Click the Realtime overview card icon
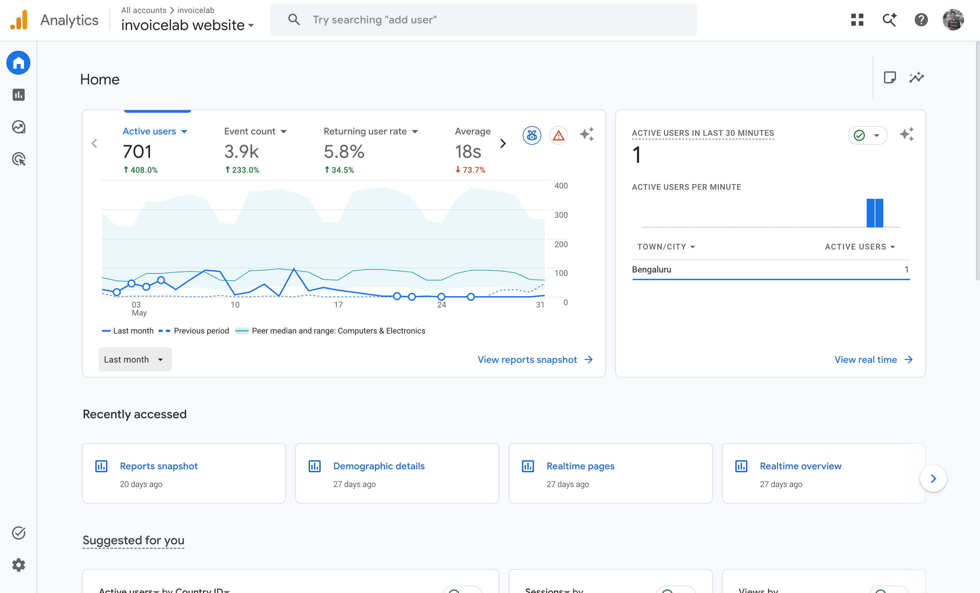 pyautogui.click(x=741, y=466)
